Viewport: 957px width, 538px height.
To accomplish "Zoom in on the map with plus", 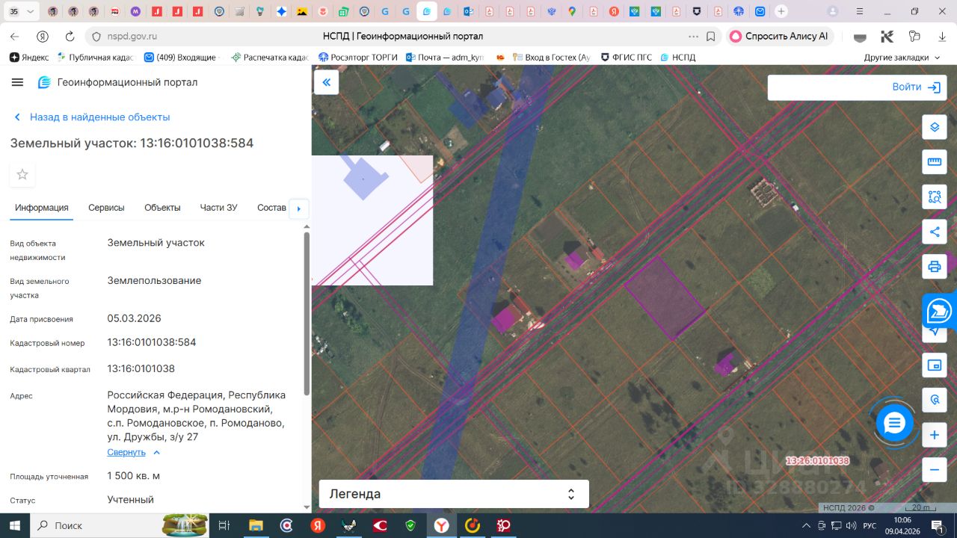I will tap(935, 435).
